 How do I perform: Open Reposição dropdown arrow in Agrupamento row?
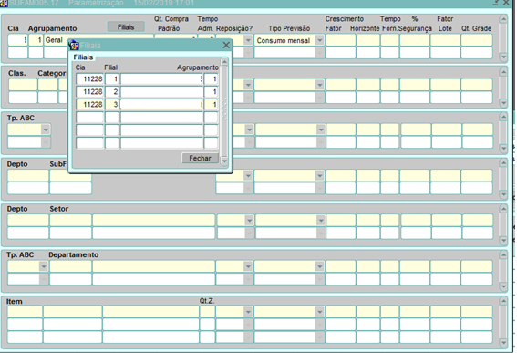coord(248,40)
